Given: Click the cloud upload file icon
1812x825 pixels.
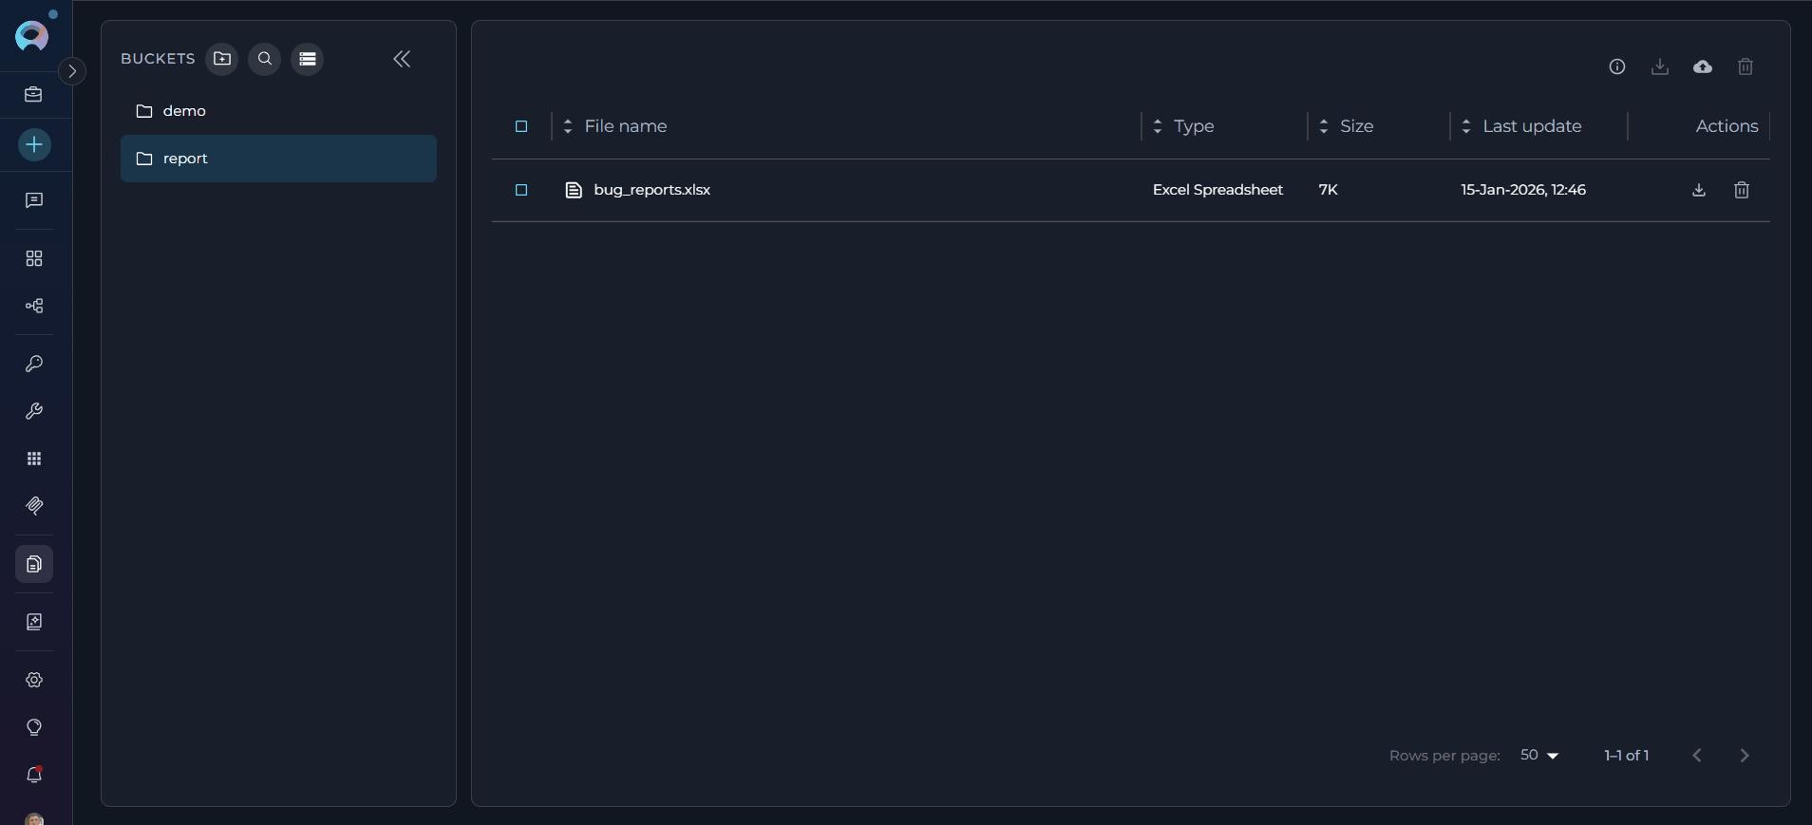Looking at the screenshot, I should pyautogui.click(x=1702, y=66).
